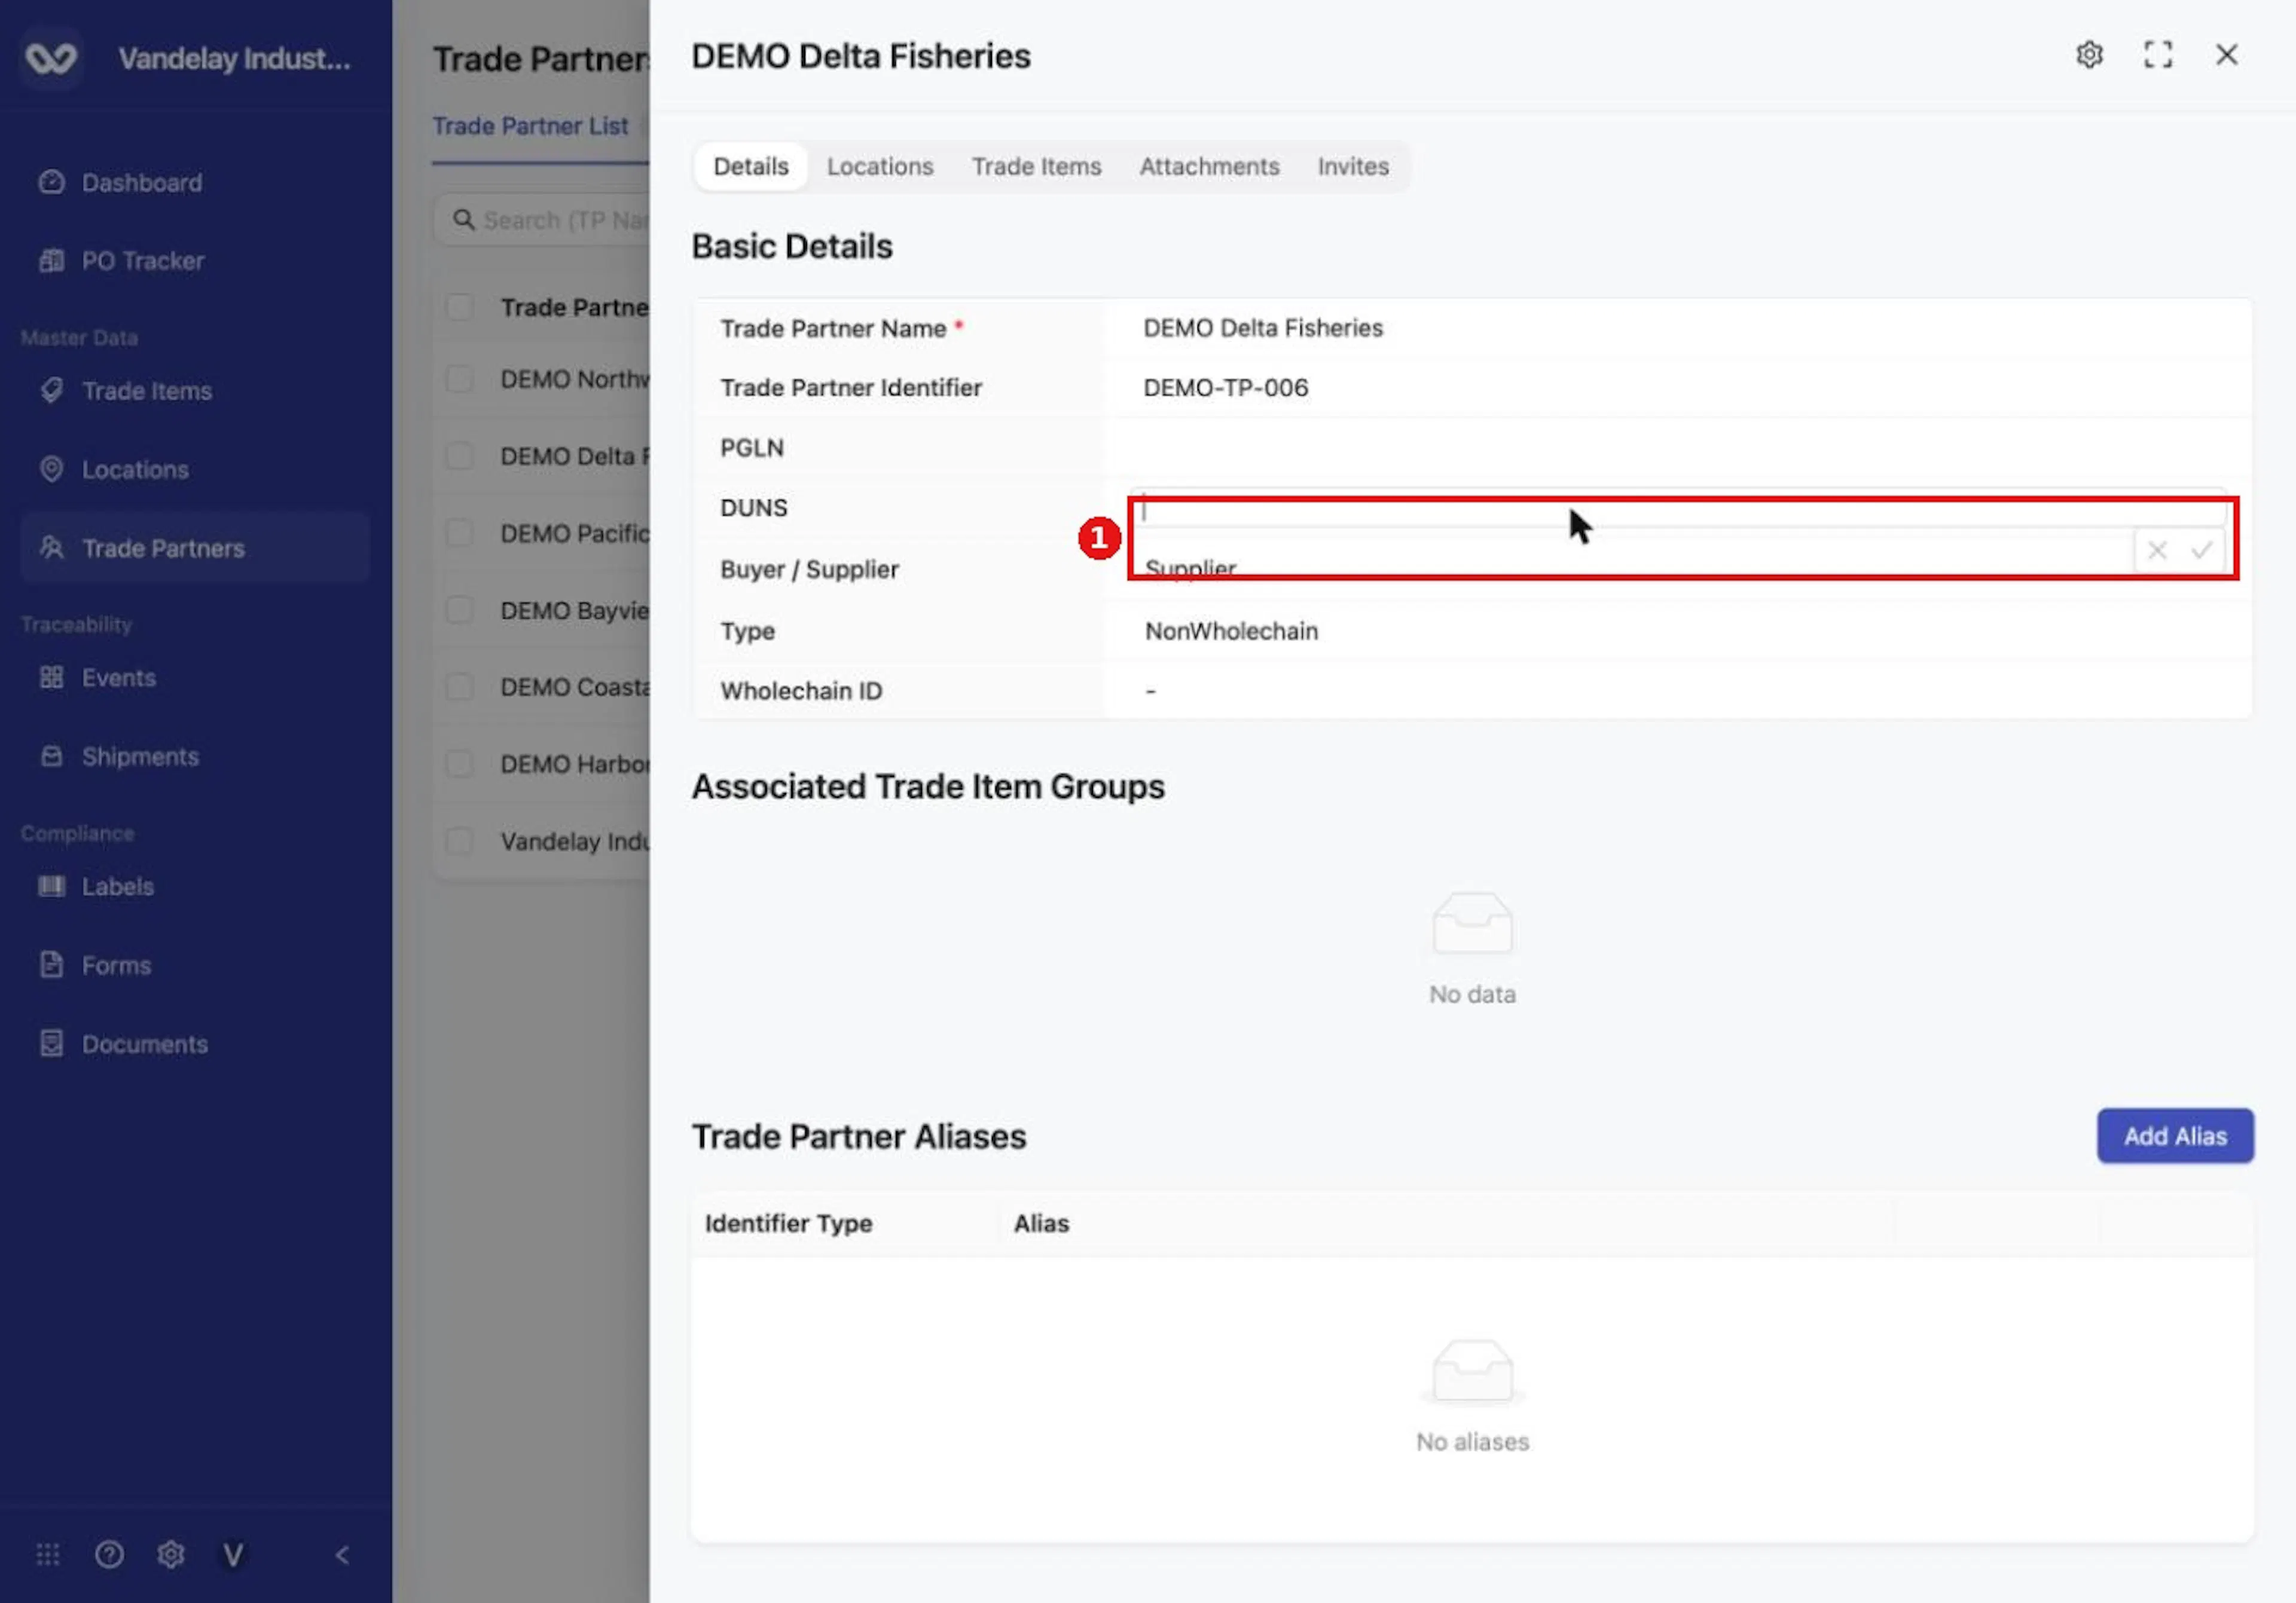Select Trade Partners in sidebar
The height and width of the screenshot is (1603, 2296).
pos(195,547)
